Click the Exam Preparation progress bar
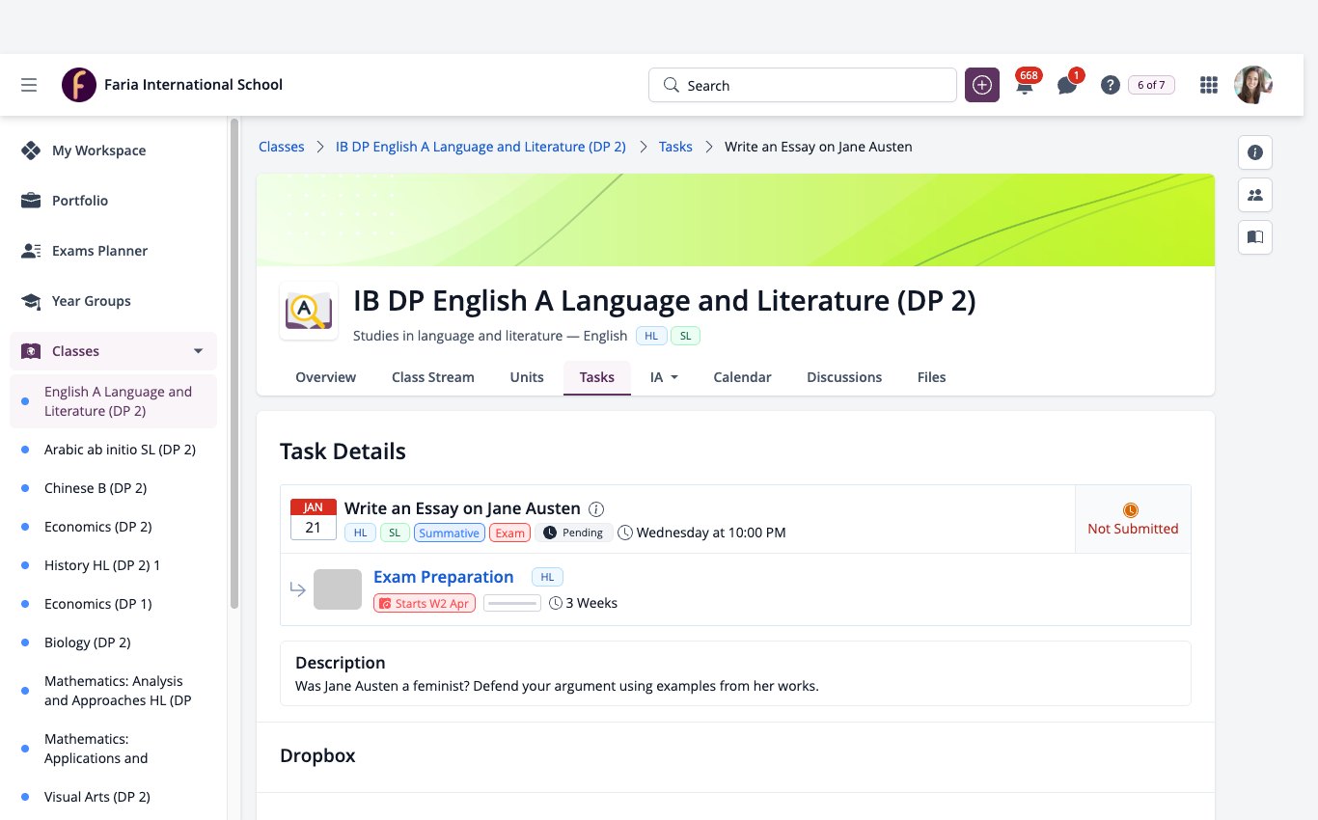The width and height of the screenshot is (1318, 820). (x=512, y=603)
